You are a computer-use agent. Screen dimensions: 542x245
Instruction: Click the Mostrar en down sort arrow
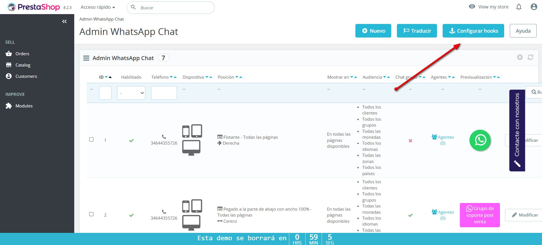point(352,77)
